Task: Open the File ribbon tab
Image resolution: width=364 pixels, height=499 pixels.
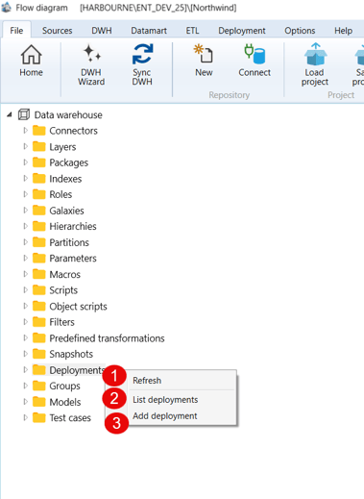Action: pos(16,31)
